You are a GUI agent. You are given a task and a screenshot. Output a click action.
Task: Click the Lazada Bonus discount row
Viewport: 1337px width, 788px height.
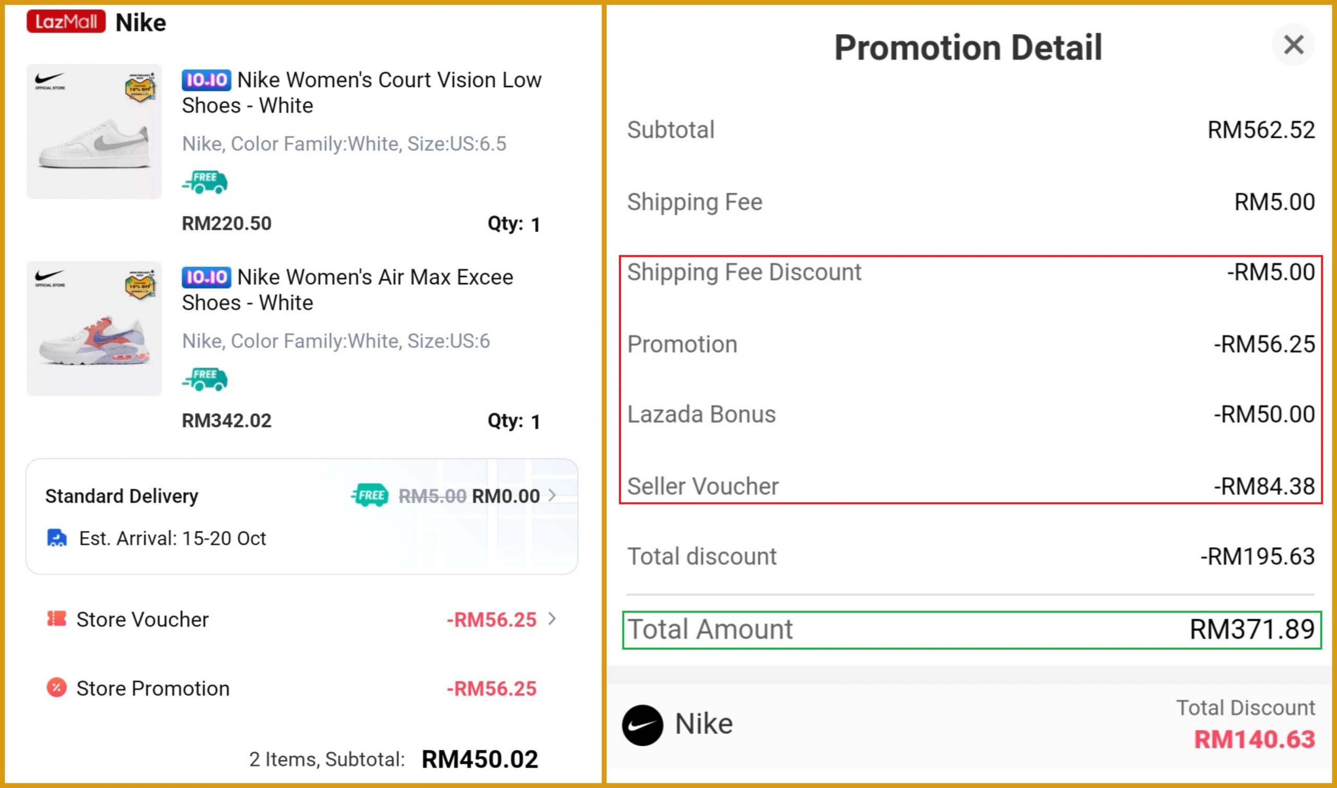970,414
